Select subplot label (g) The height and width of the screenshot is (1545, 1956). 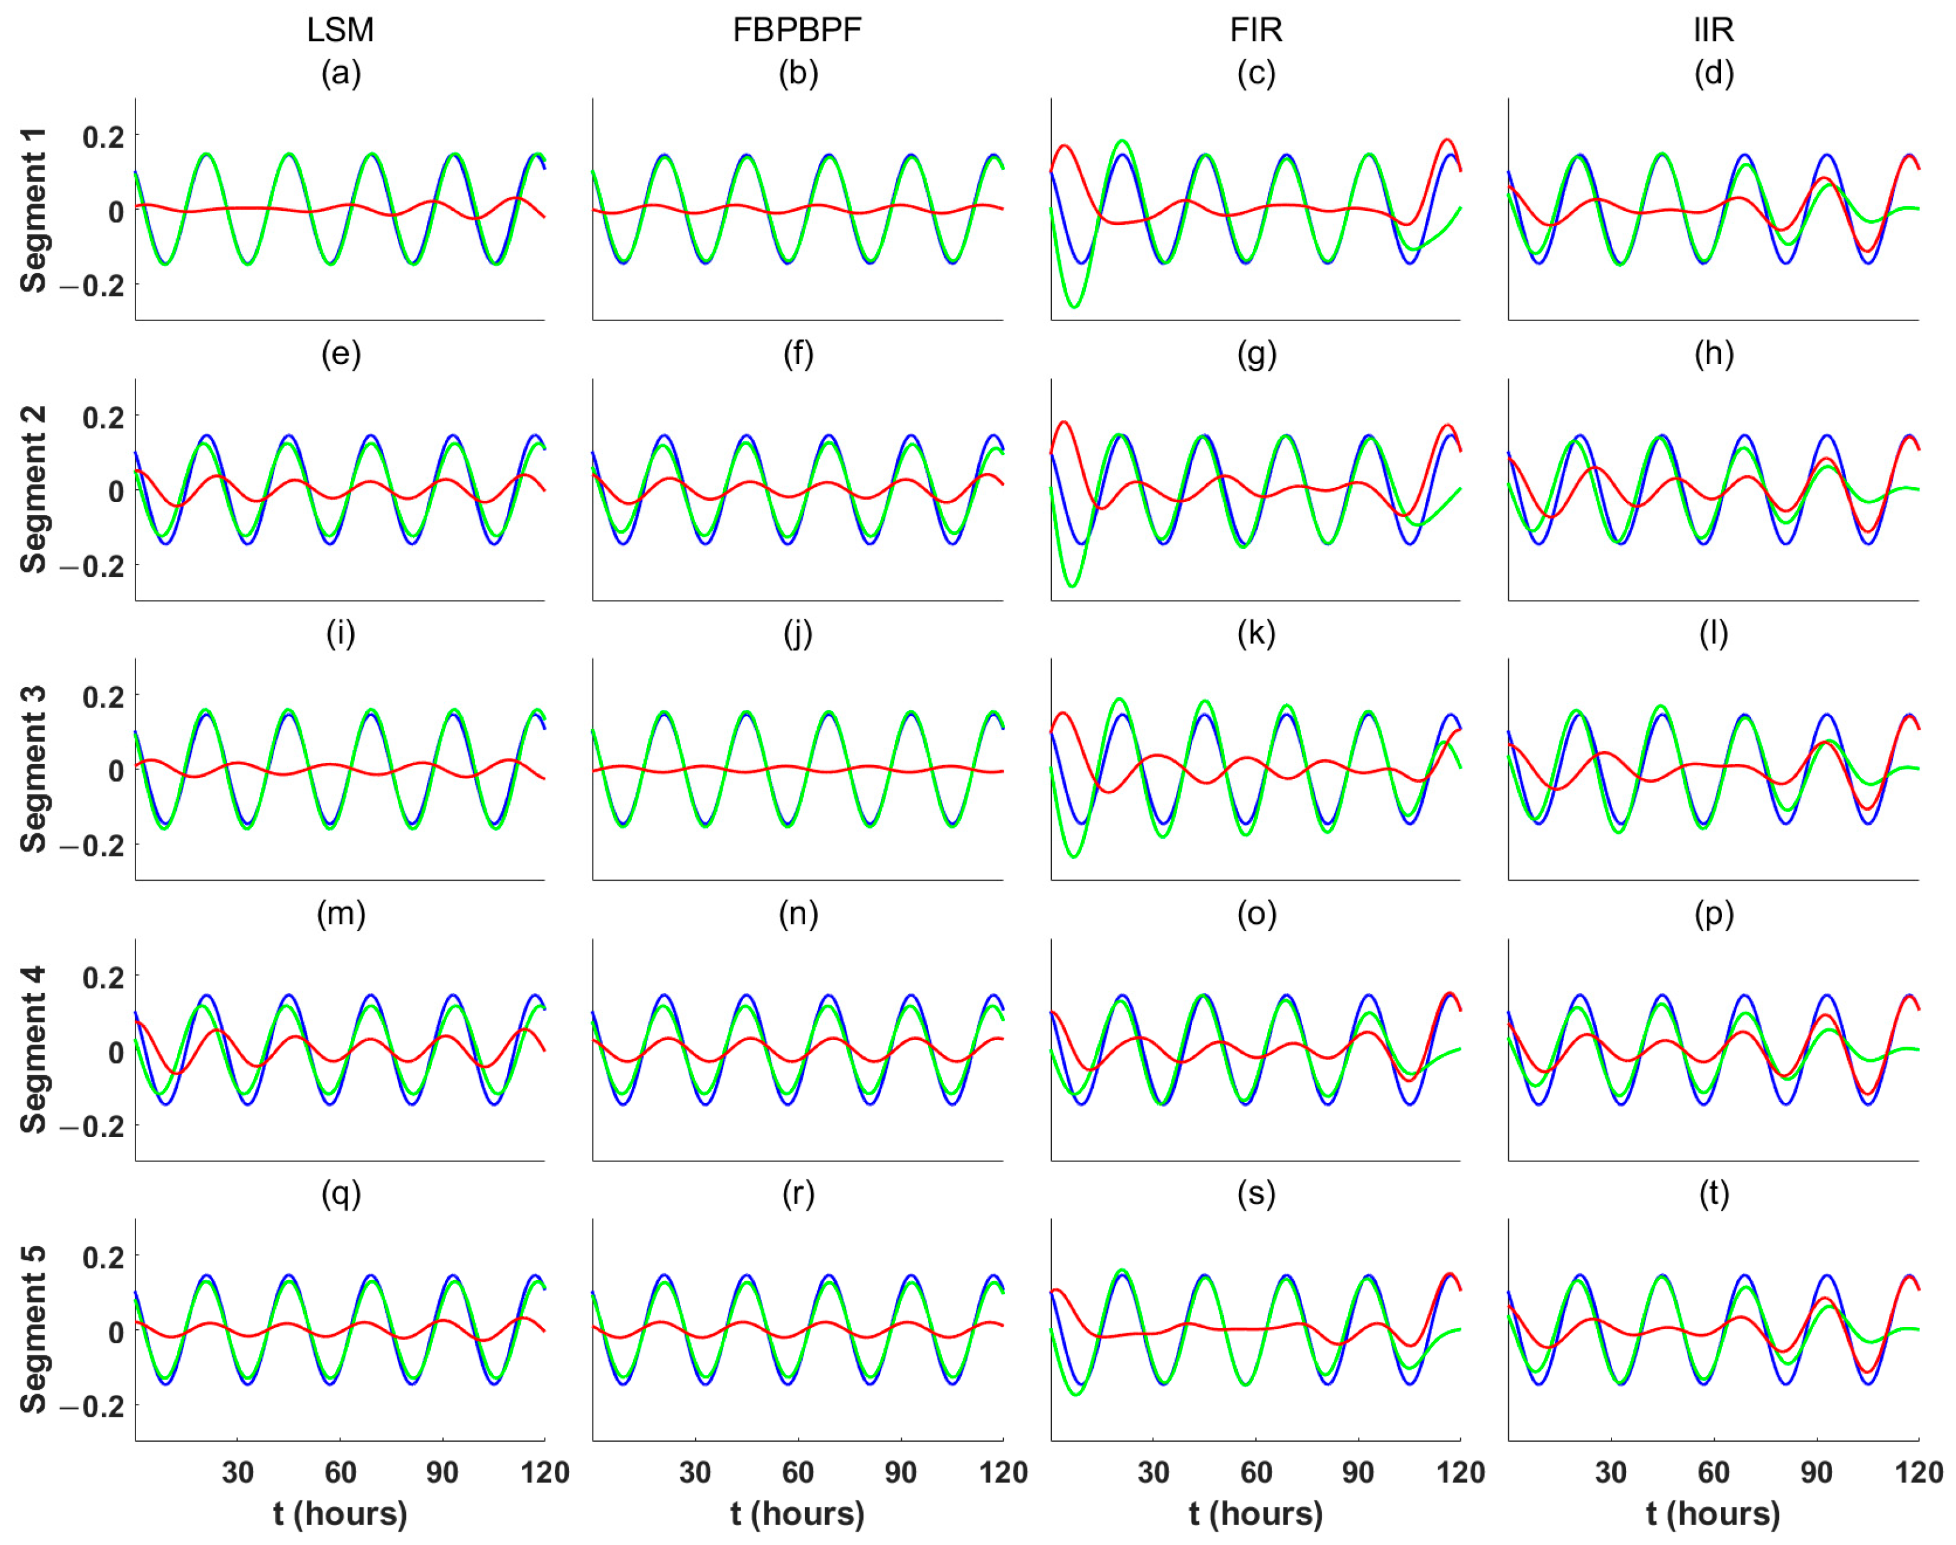click(x=1256, y=354)
